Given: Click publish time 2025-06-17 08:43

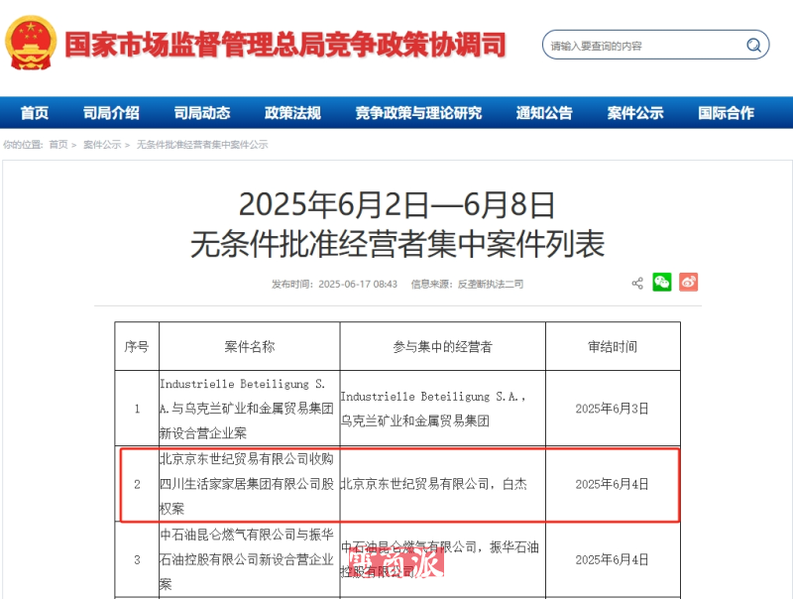Looking at the screenshot, I should click(x=358, y=284).
